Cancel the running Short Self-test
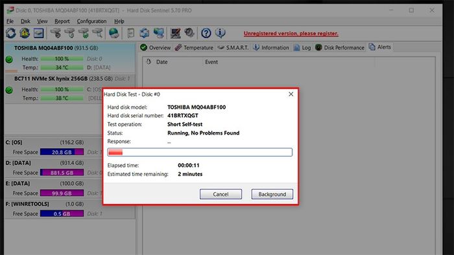Screen dimensions: 454x255 pyautogui.click(x=221, y=194)
